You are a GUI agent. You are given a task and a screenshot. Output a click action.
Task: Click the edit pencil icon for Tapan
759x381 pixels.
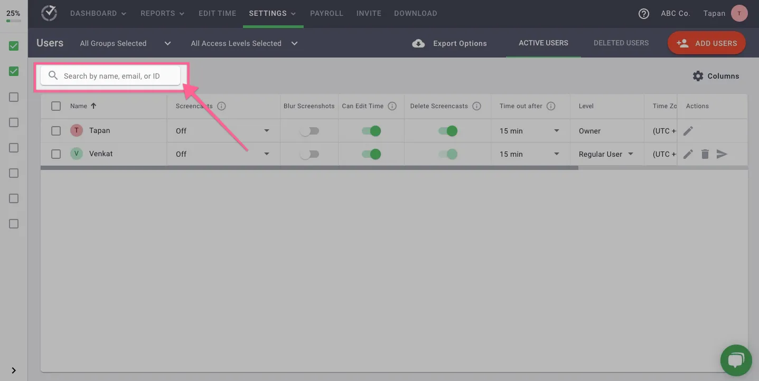(688, 131)
